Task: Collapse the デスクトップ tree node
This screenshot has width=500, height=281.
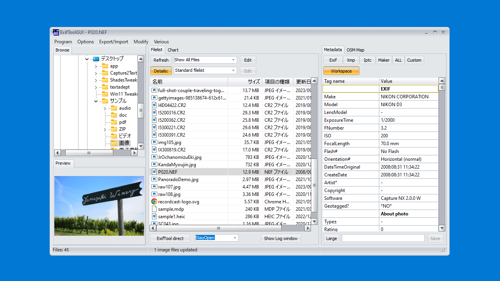Action: (87, 59)
